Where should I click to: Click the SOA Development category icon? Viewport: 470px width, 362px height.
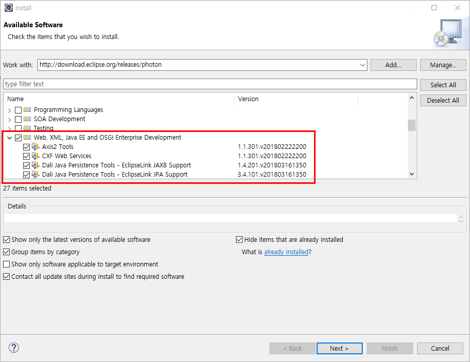pyautogui.click(x=27, y=119)
